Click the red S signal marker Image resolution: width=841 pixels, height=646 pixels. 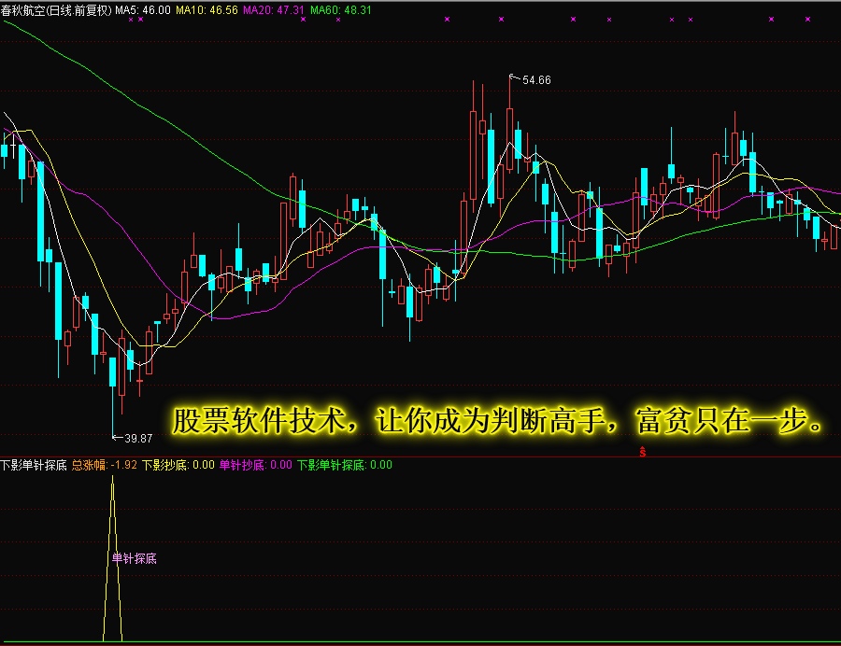[x=643, y=452]
